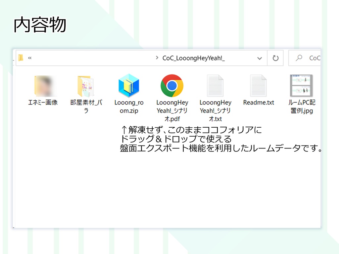Image resolution: width=339 pixels, height=254 pixels.
Task: Click the Readme.txt file name label
Action: pos(259,103)
